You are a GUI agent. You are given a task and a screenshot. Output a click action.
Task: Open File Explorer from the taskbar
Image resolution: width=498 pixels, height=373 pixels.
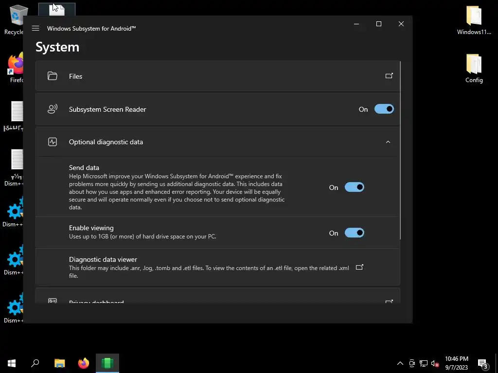click(59, 363)
